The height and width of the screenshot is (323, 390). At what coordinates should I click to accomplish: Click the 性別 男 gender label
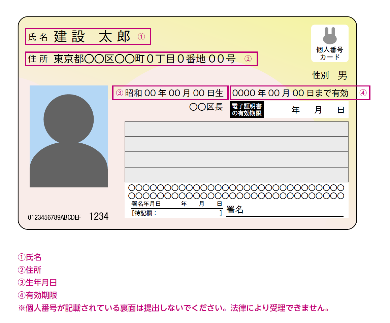click(x=330, y=75)
